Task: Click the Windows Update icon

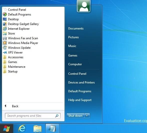Action: pyautogui.click(x=5, y=47)
